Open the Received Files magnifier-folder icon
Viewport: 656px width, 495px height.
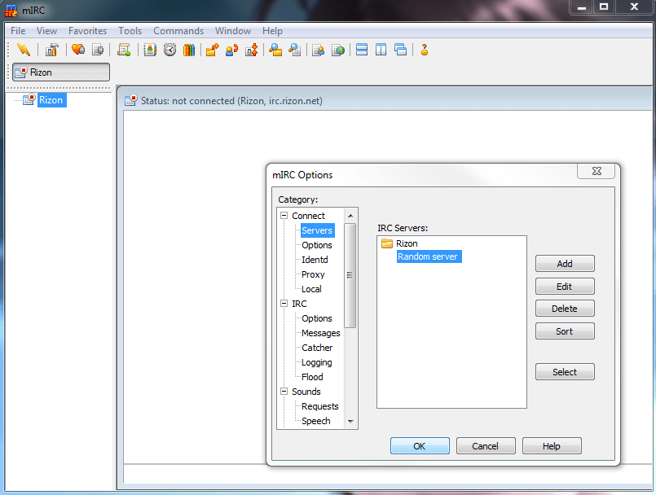[x=275, y=50]
